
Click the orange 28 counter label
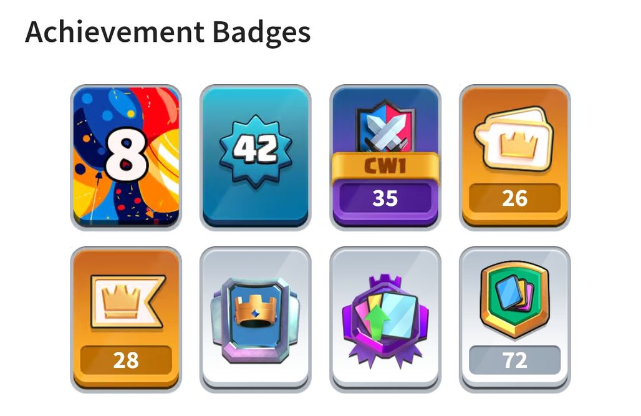point(126,360)
